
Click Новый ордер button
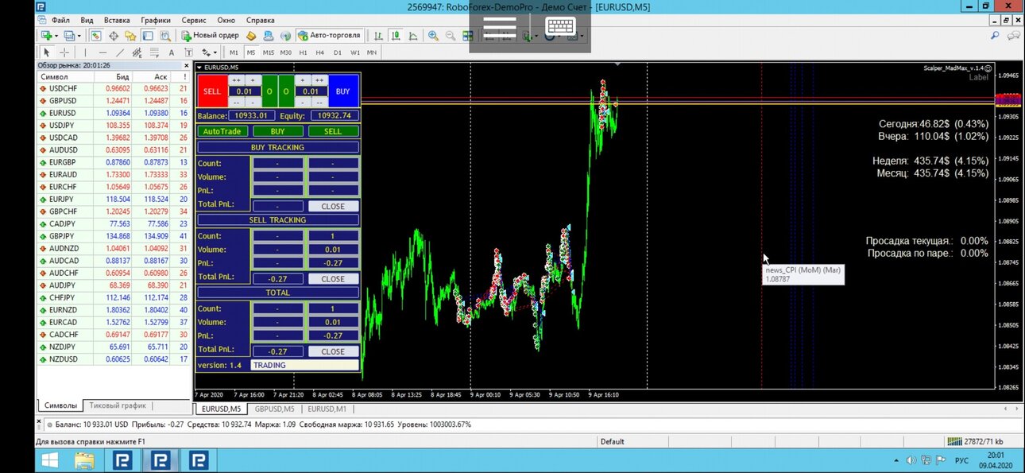click(x=211, y=36)
